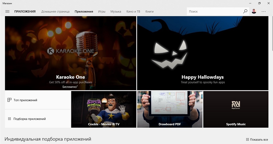
Task: Click the Топ приложений chart icon
Action: click(9, 100)
